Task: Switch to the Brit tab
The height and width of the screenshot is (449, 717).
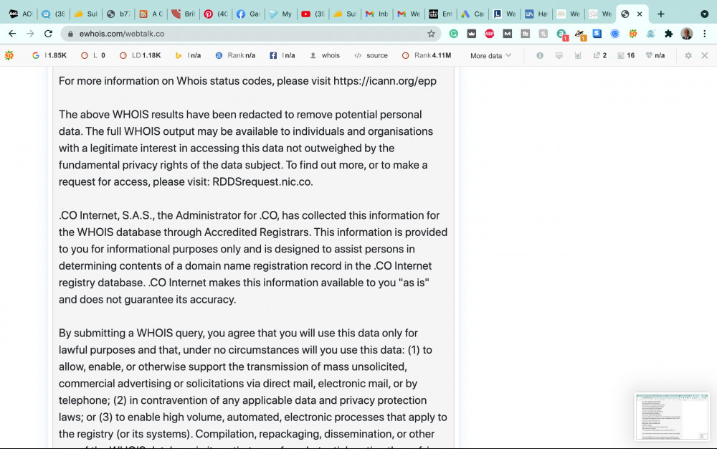Action: [x=184, y=14]
